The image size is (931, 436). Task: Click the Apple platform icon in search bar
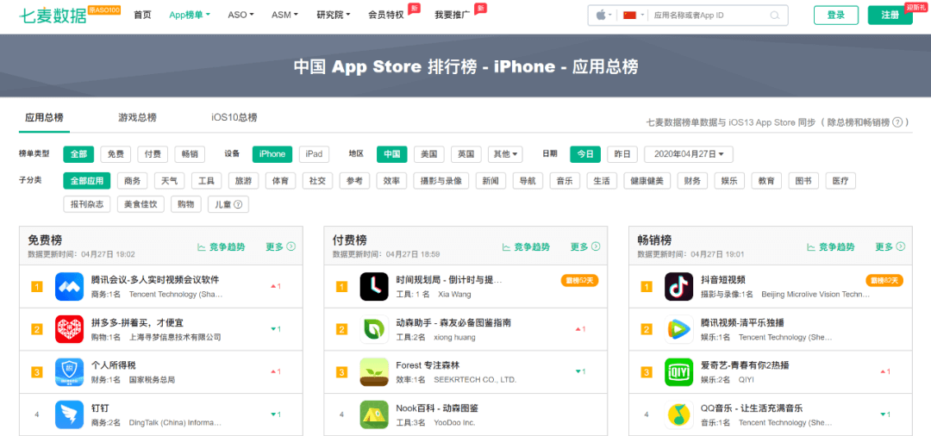pos(600,16)
